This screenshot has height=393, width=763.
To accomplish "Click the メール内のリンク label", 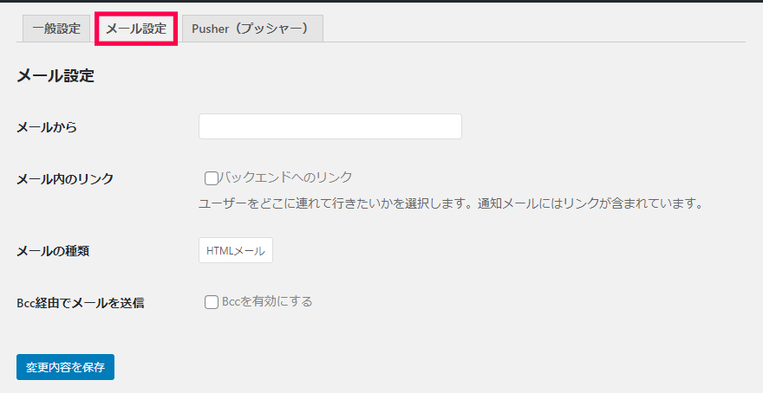I will click(65, 179).
